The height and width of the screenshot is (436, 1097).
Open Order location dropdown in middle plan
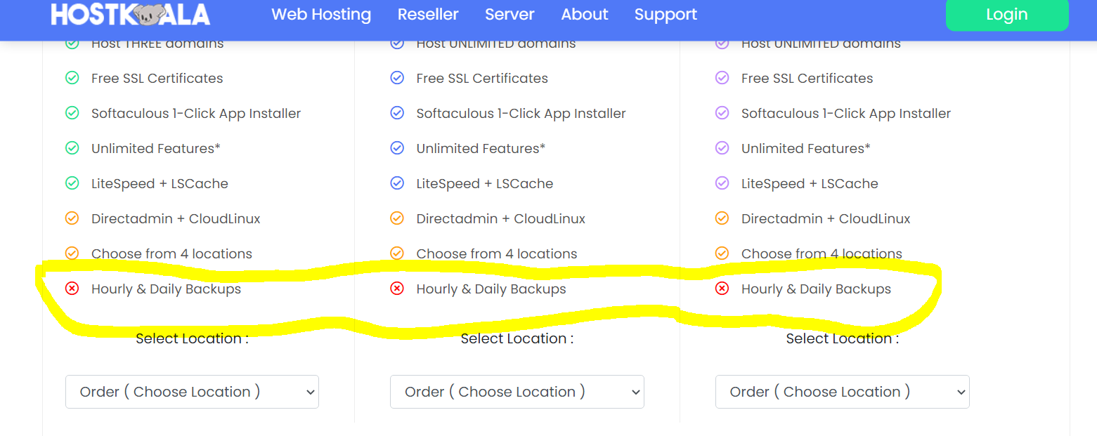point(517,392)
